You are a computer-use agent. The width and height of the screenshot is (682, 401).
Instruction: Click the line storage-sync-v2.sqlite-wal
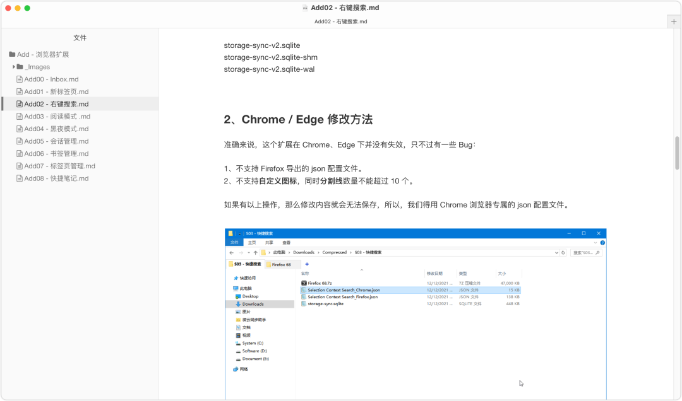pos(269,69)
